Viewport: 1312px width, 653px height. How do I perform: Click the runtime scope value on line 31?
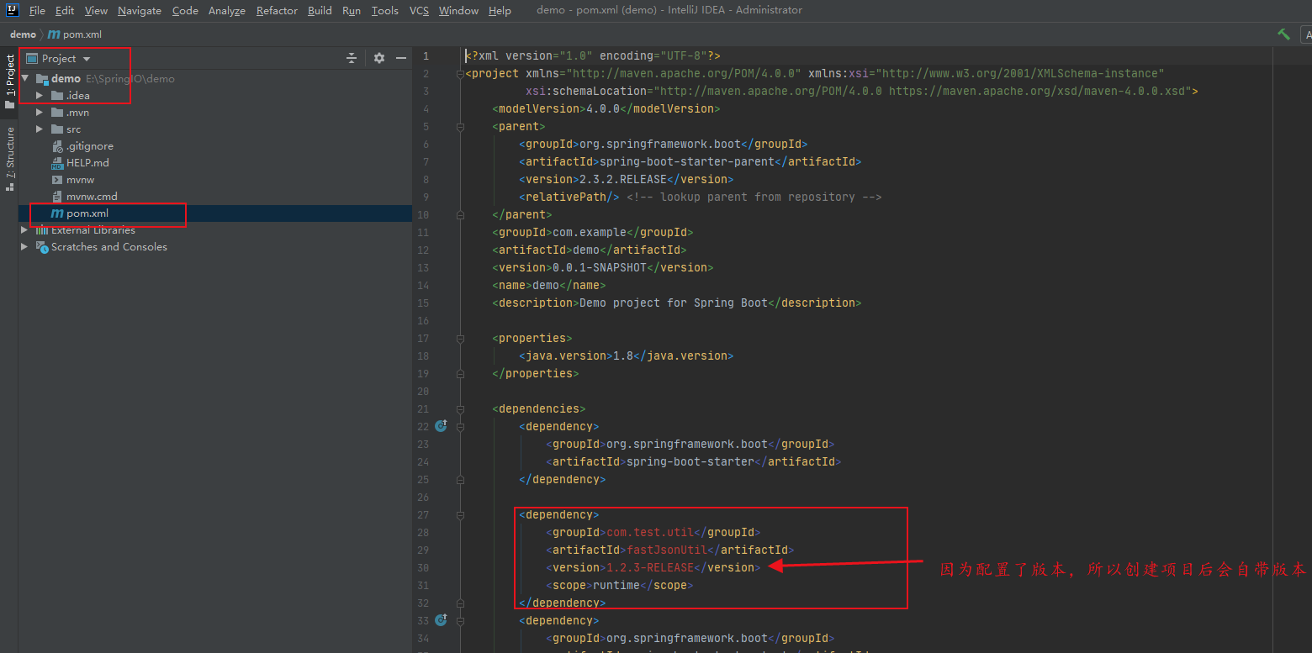(616, 585)
